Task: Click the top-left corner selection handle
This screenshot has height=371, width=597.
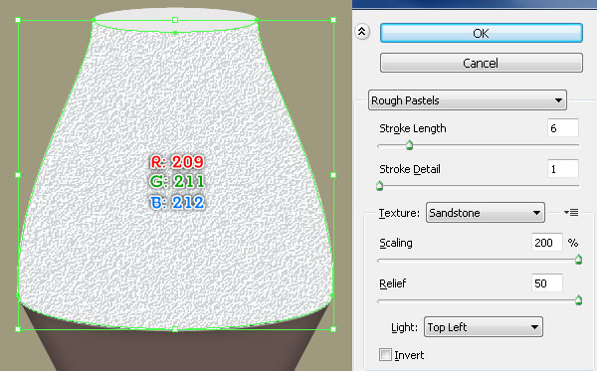Action: tap(18, 20)
